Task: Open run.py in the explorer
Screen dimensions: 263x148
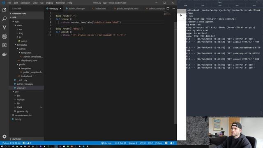Action: (26, 119)
